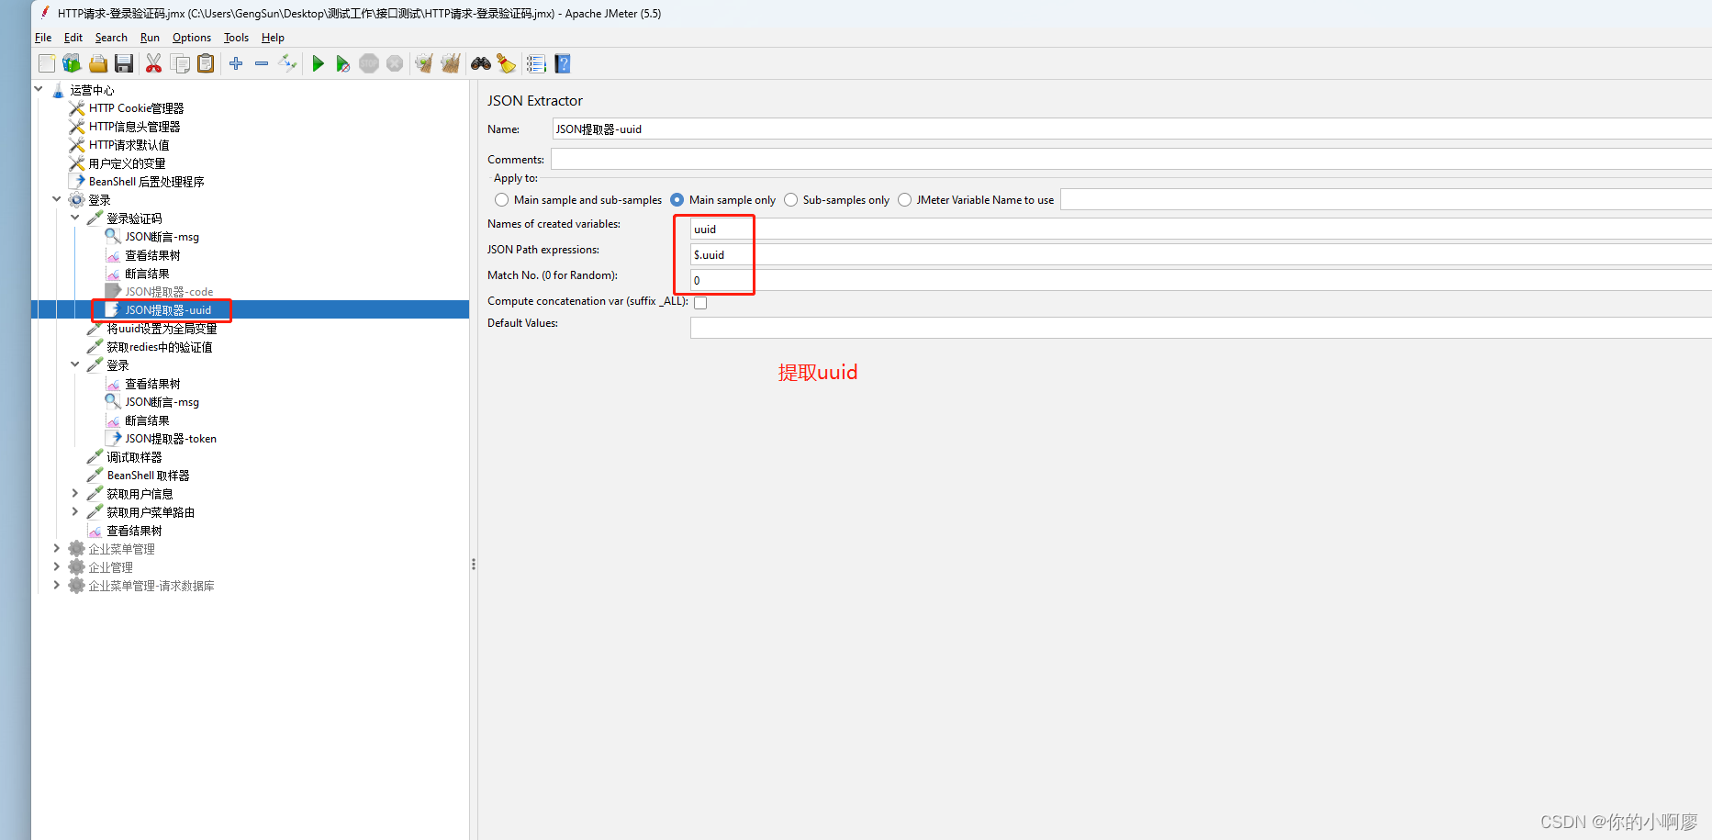Click the Clear results broom icon
The width and height of the screenshot is (1712, 840).
[423, 63]
